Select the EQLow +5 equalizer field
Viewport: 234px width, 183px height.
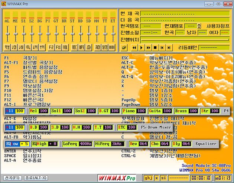tap(17, 144)
